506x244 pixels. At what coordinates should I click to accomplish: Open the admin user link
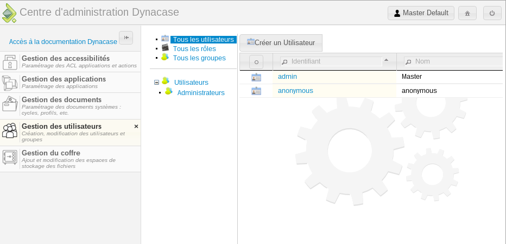287,77
